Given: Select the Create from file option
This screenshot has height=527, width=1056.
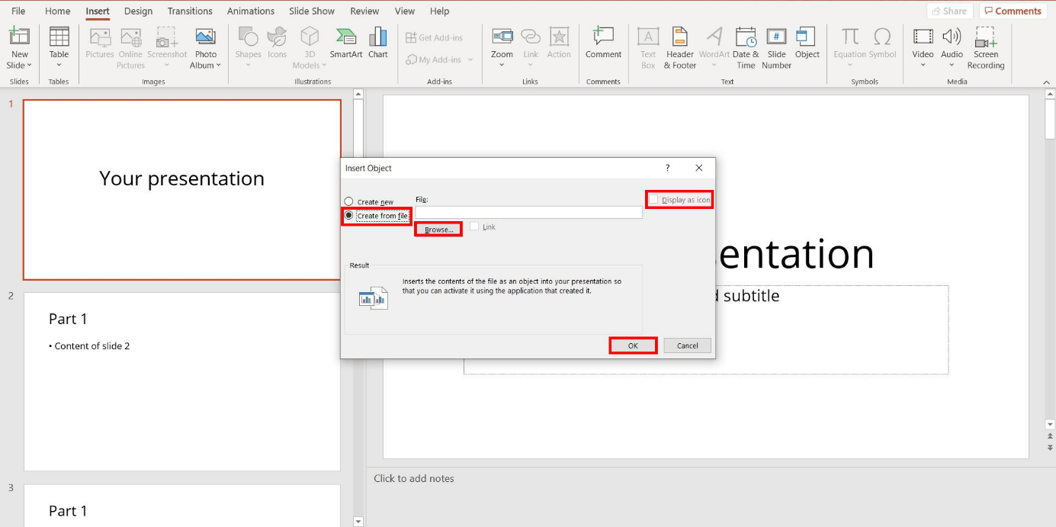Looking at the screenshot, I should click(349, 216).
